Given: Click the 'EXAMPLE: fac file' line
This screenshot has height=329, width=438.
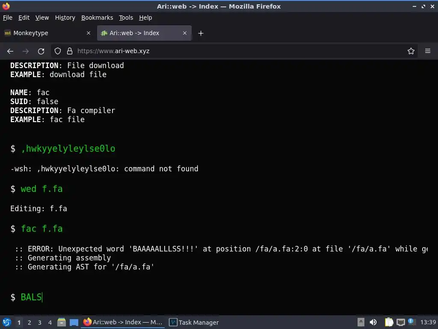Looking at the screenshot, I should (x=47, y=120).
